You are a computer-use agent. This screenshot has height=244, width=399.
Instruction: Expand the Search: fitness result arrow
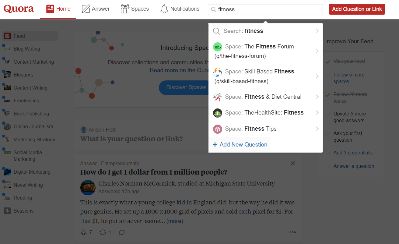tap(317, 31)
